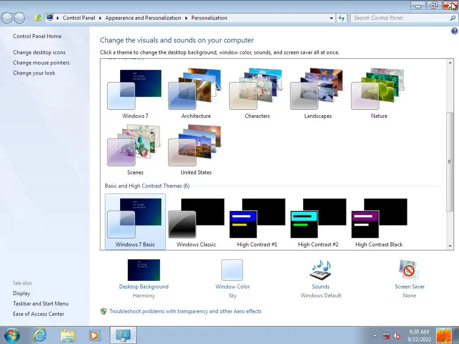
Task: Open the Window Color swatch
Action: (232, 270)
